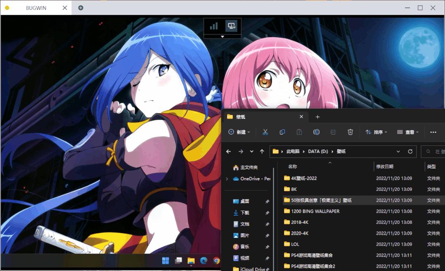Click the Delete trash icon in the toolbar
The image size is (445, 271).
(350, 132)
